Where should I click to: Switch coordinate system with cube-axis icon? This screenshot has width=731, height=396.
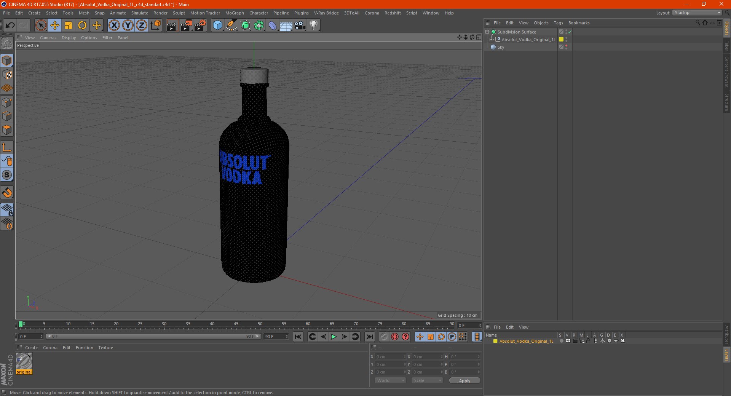pos(155,26)
